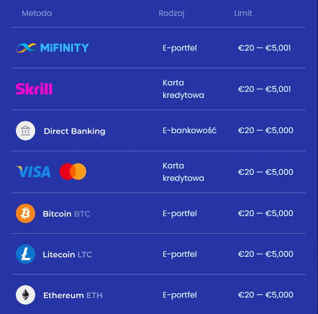This screenshot has height=314, width=318.
Task: Click the Bitcoin row E-portfel type
Action: pyautogui.click(x=180, y=214)
